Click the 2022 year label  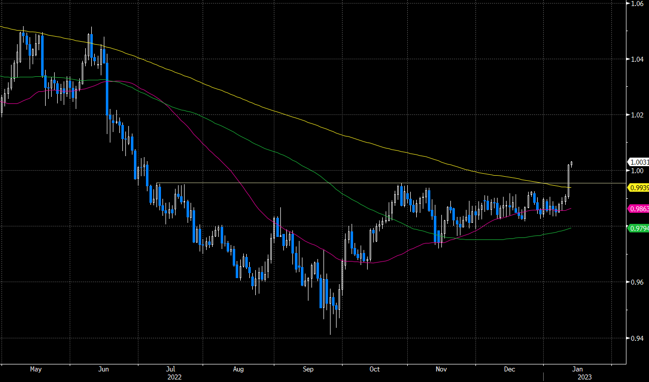pyautogui.click(x=175, y=377)
